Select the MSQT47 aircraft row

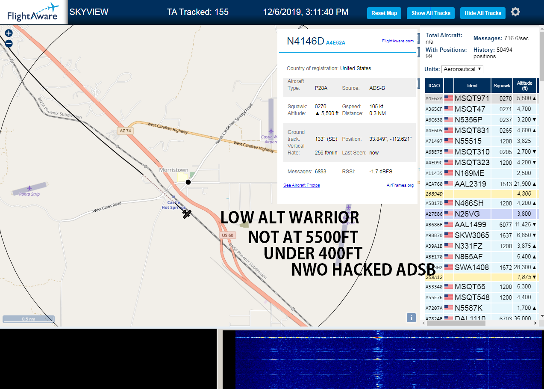481,109
